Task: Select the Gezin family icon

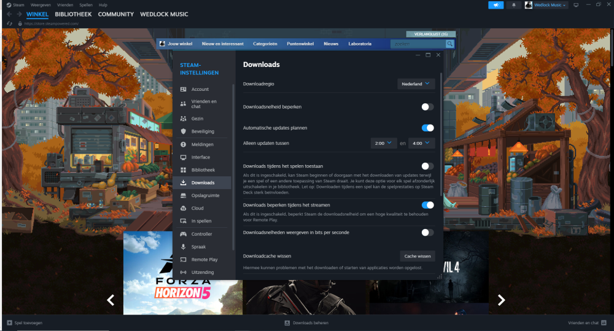Action: click(183, 119)
